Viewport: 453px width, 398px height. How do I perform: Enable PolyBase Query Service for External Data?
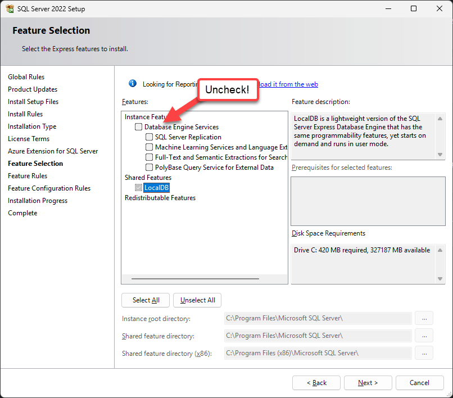149,168
